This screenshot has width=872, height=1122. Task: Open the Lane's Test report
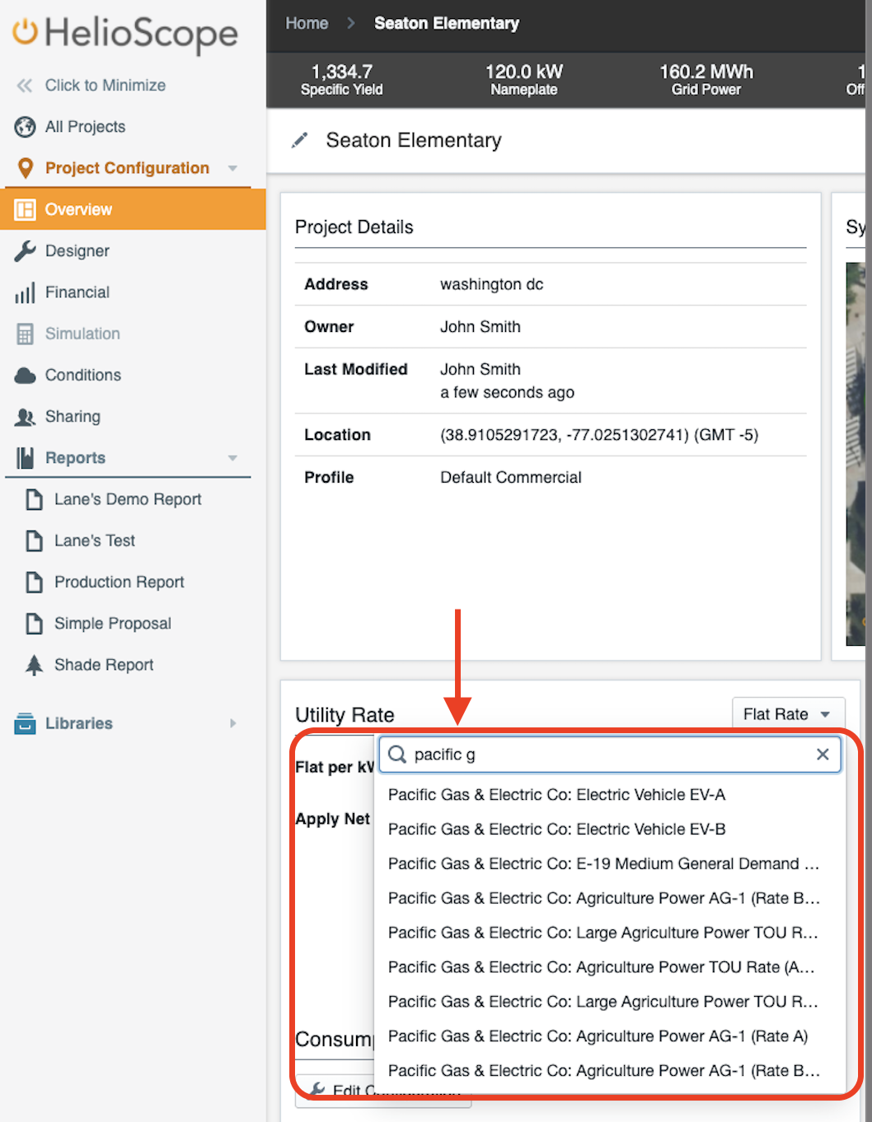(95, 540)
